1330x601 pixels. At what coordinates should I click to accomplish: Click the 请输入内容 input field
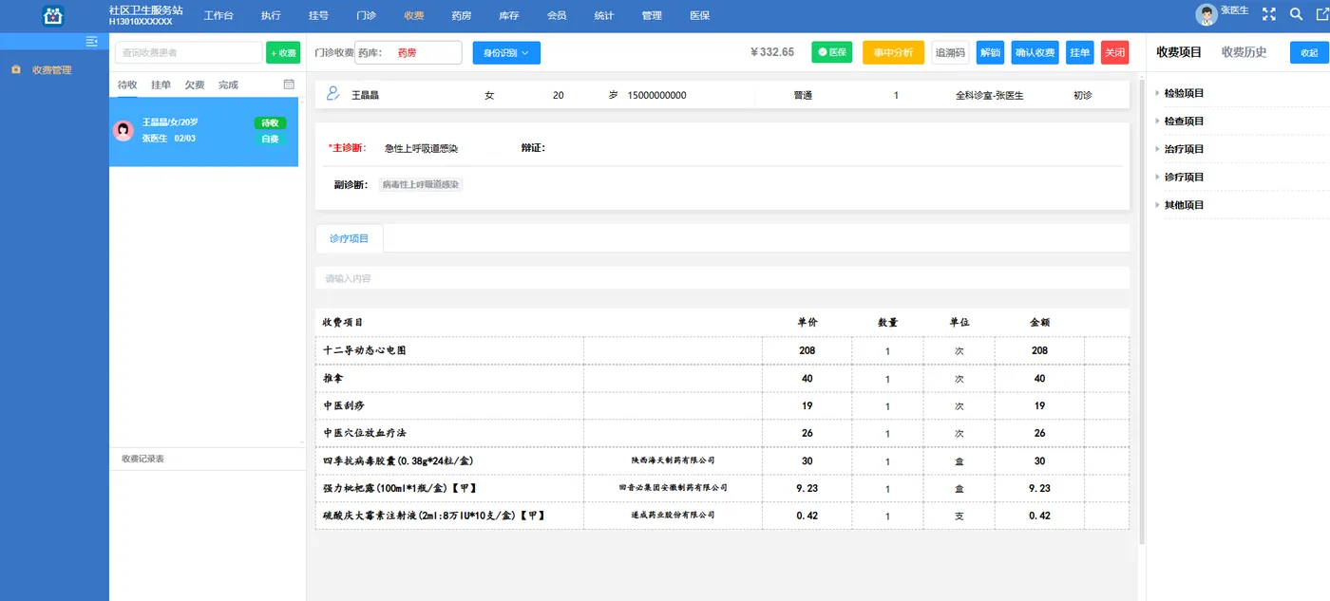coord(722,278)
